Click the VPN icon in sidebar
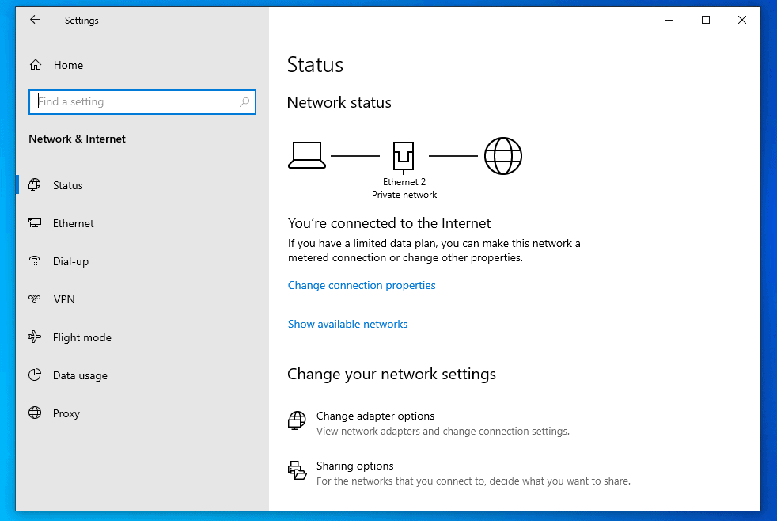The width and height of the screenshot is (777, 521). pos(35,299)
